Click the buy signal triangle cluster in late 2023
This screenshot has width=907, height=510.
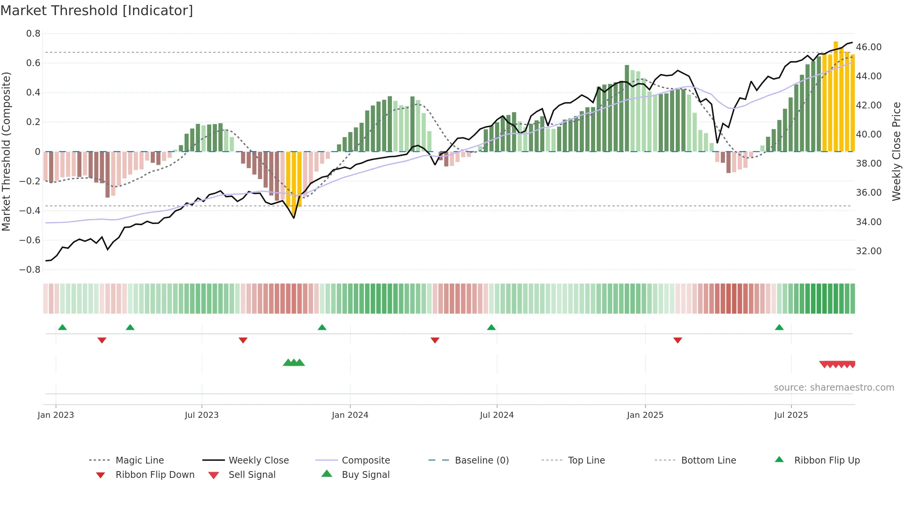coord(294,363)
